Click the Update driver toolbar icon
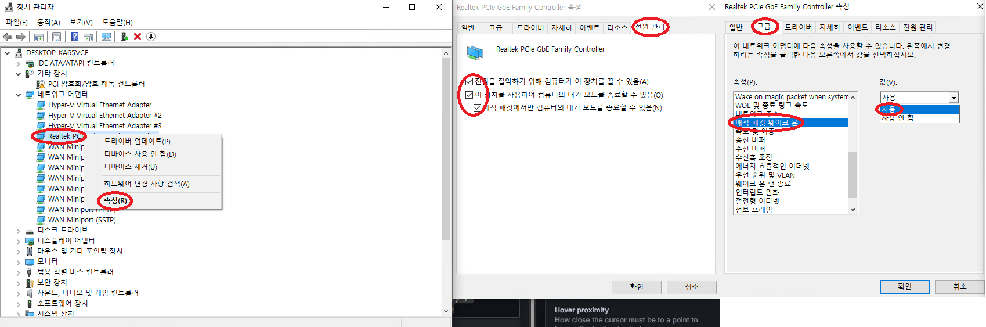This screenshot has height=327, width=986. [124, 37]
